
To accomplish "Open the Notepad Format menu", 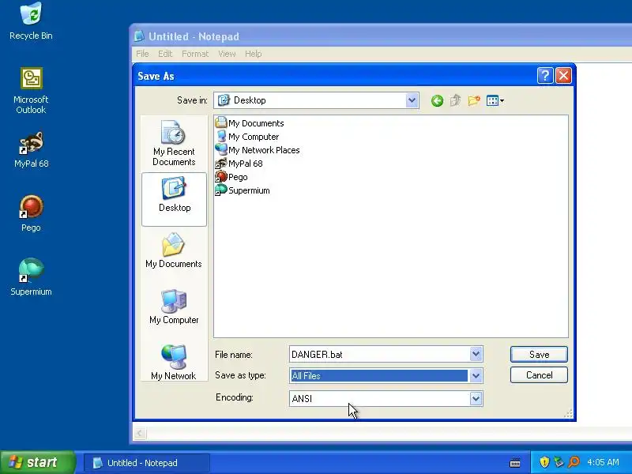I will click(195, 54).
